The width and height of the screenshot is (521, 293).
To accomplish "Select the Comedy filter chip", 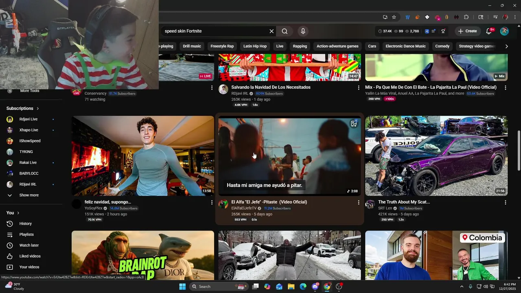I will [442, 46].
